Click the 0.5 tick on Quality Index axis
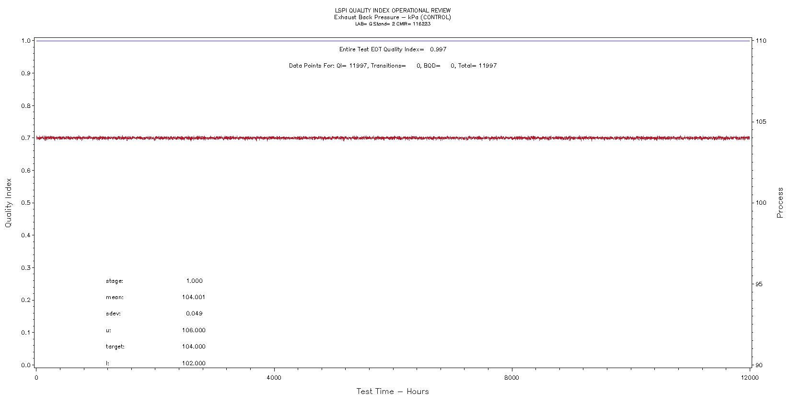 click(26, 203)
